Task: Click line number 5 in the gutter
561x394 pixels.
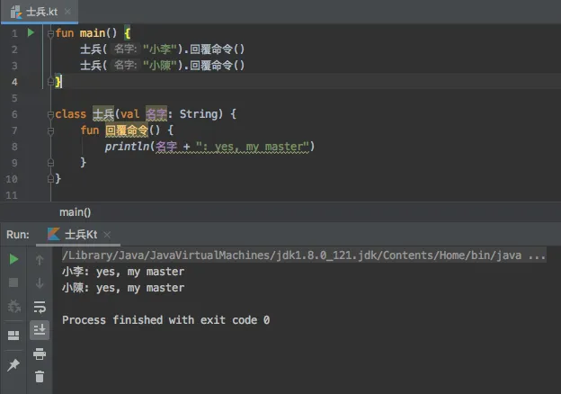Action: click(14, 98)
